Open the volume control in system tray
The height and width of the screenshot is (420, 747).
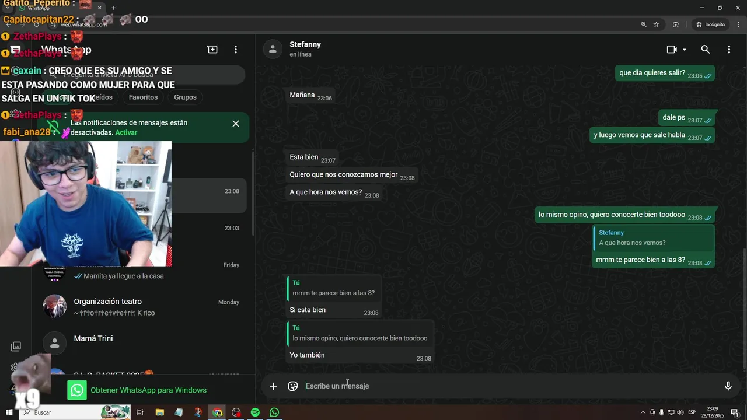(680, 412)
